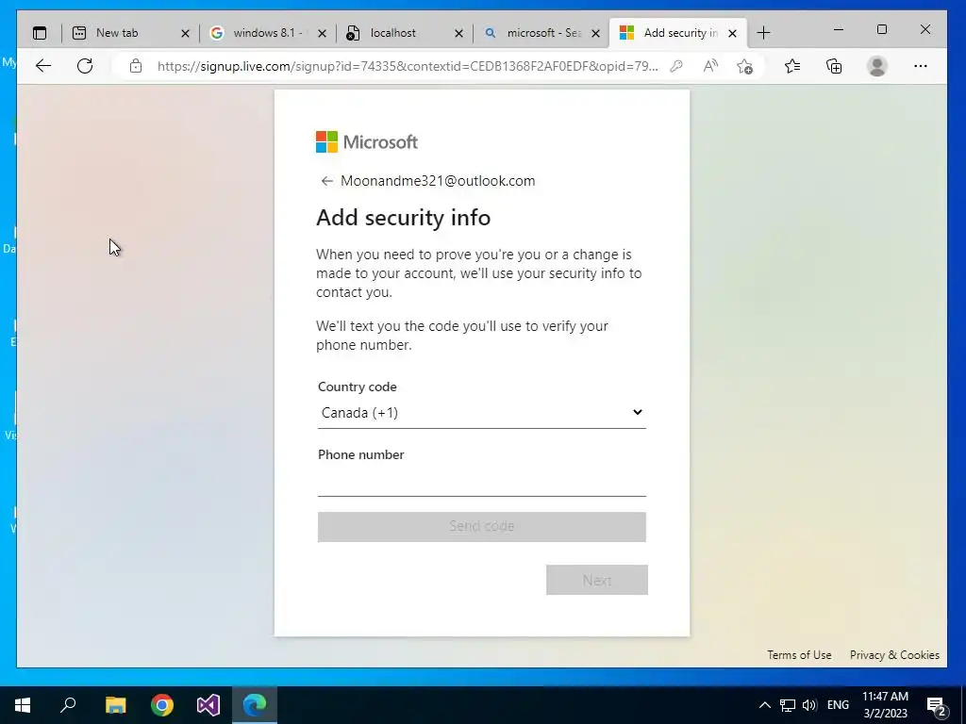Open Settings and more ellipsis menu
Screen dimensions: 966x724
[921, 66]
